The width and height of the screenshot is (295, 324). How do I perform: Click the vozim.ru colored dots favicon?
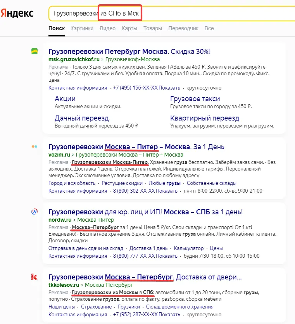(35, 146)
